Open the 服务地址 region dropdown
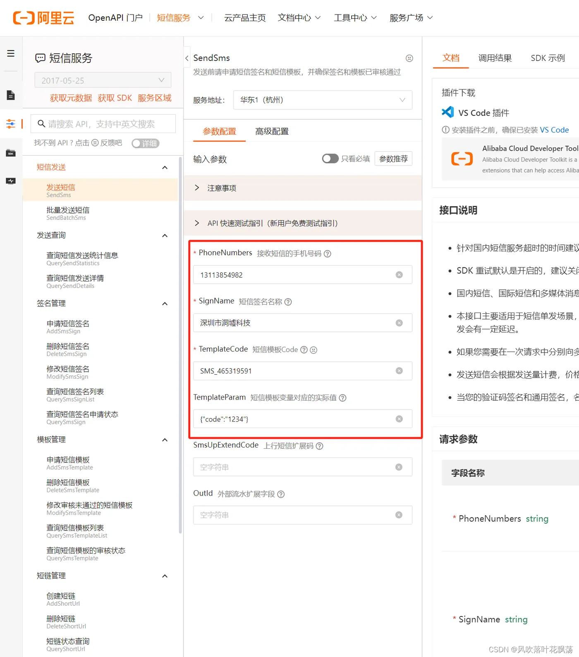This screenshot has width=579, height=657. 323,100
